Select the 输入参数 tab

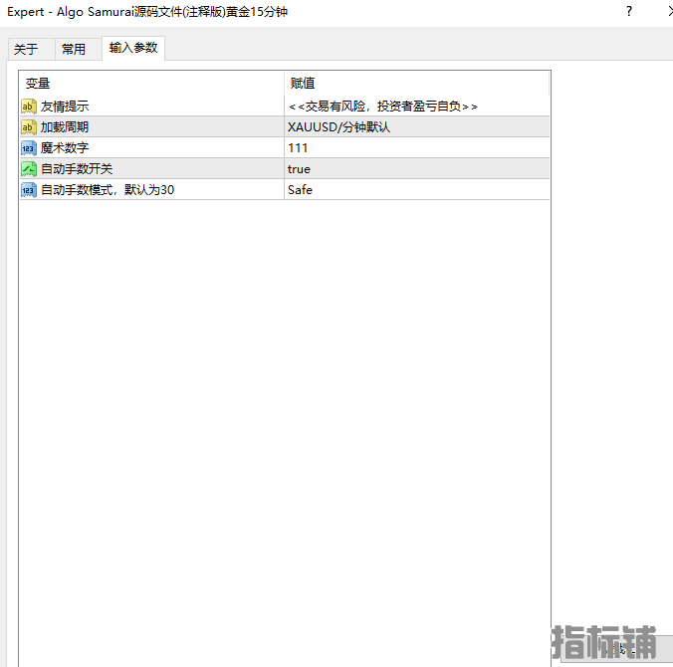click(x=133, y=48)
